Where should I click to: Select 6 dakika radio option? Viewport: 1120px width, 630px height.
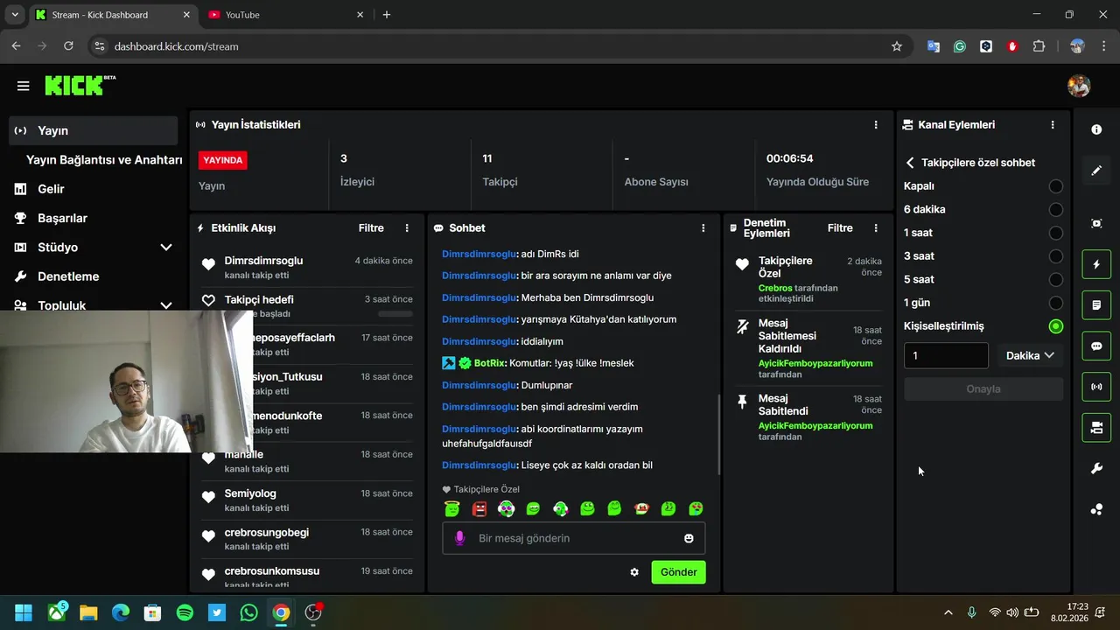click(1056, 210)
